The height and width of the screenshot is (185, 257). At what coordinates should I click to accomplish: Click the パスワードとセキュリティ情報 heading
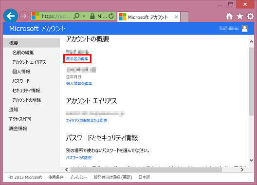tap(102, 138)
